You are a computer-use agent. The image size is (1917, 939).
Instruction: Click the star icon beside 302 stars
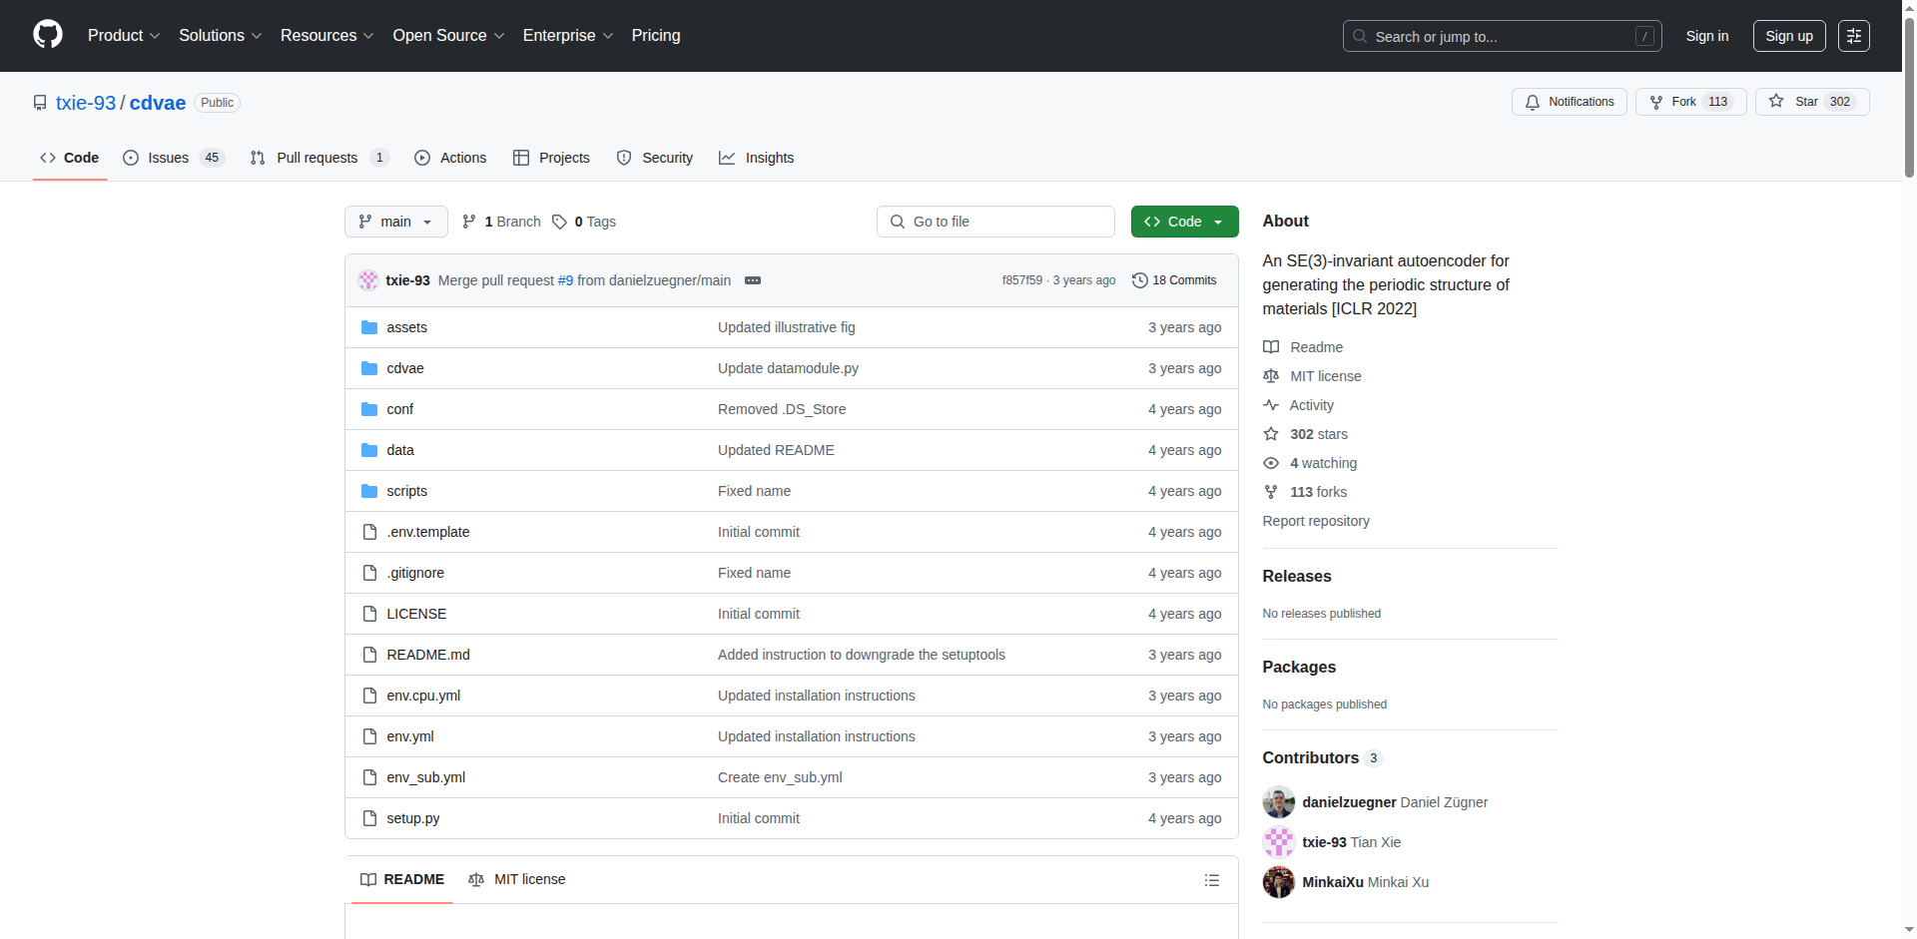(x=1271, y=434)
